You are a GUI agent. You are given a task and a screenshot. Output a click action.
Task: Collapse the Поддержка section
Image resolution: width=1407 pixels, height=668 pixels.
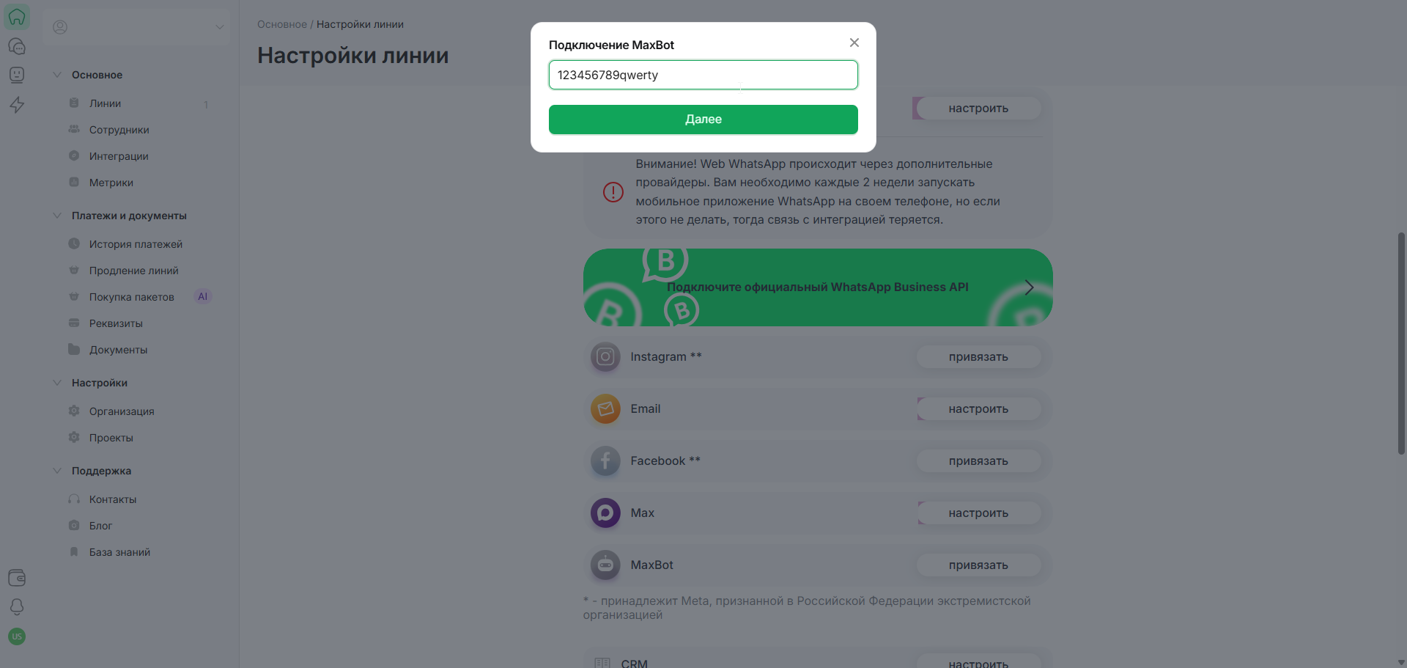(x=57, y=471)
